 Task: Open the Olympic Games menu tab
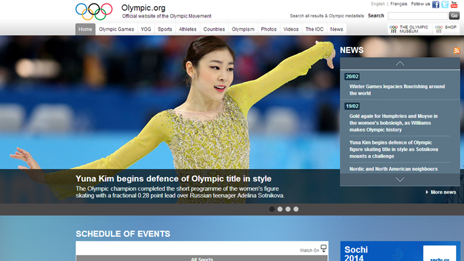[x=116, y=30]
